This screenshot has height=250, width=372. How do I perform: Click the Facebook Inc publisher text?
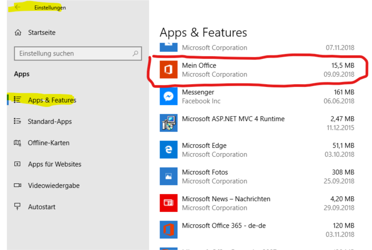click(201, 101)
